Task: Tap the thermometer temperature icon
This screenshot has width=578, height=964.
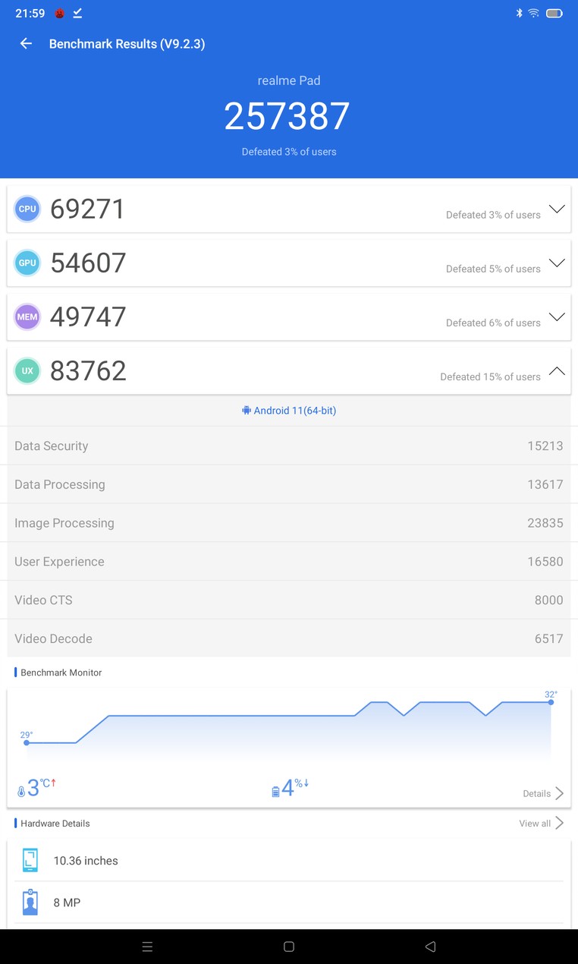Action: (21, 791)
